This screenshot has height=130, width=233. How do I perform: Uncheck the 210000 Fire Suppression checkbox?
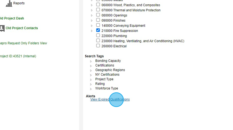(x=98, y=30)
